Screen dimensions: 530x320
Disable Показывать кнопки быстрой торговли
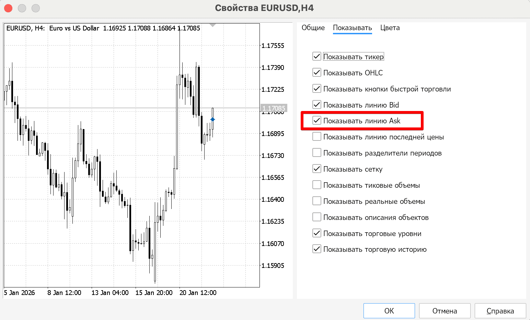pyautogui.click(x=317, y=89)
